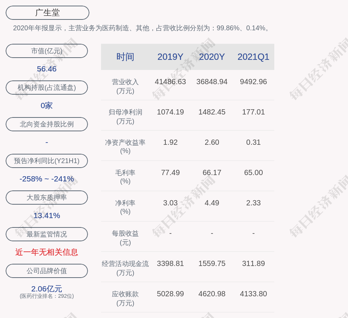The image size is (348, 318).
Task: Select the 毛利率(%) row label
Action: [x=125, y=177]
